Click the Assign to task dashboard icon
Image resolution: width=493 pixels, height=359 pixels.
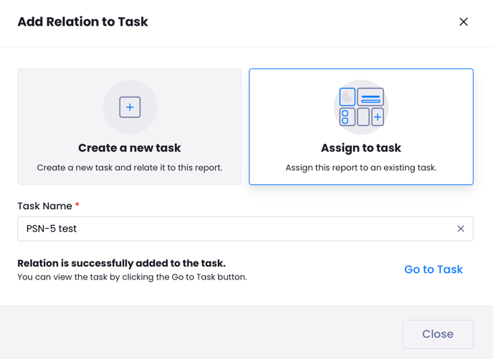click(x=361, y=107)
